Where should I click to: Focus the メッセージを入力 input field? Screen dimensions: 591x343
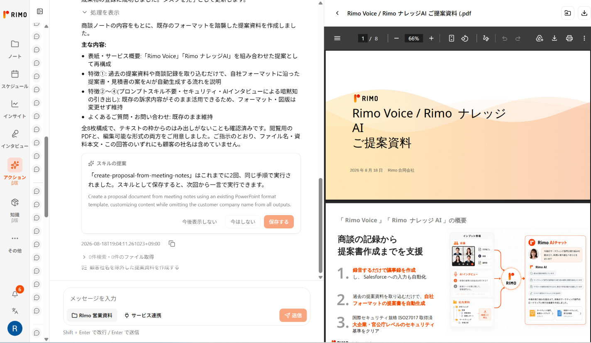click(186, 299)
